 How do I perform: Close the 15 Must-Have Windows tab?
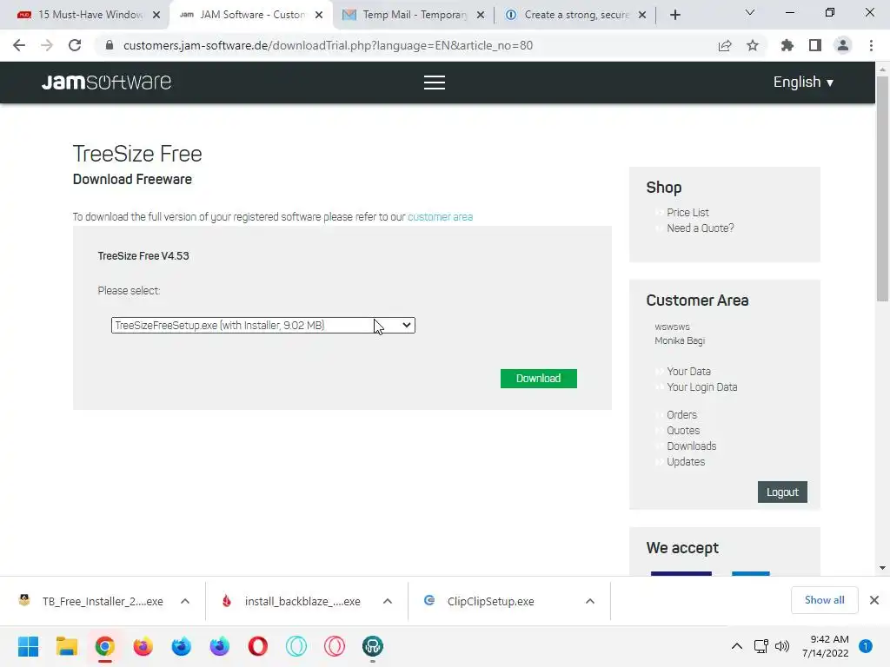click(x=156, y=15)
